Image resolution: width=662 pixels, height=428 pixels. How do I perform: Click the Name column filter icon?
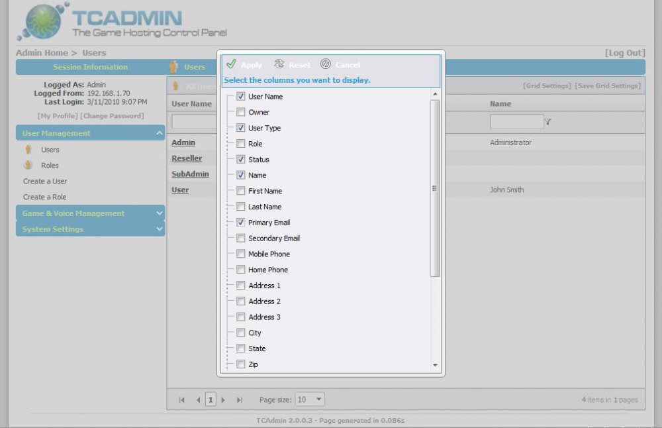click(x=548, y=122)
